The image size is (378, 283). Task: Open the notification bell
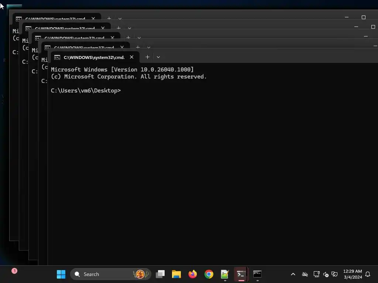(368, 274)
